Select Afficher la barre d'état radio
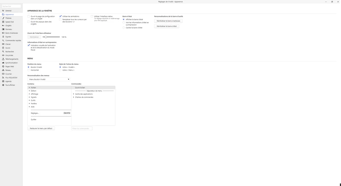This screenshot has height=186, width=341. pyautogui.click(x=124, y=20)
